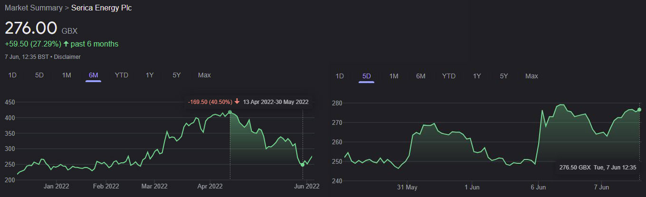The width and height of the screenshot is (646, 197).
Task: Click the 1 Jun axis label
Action: tap(473, 188)
